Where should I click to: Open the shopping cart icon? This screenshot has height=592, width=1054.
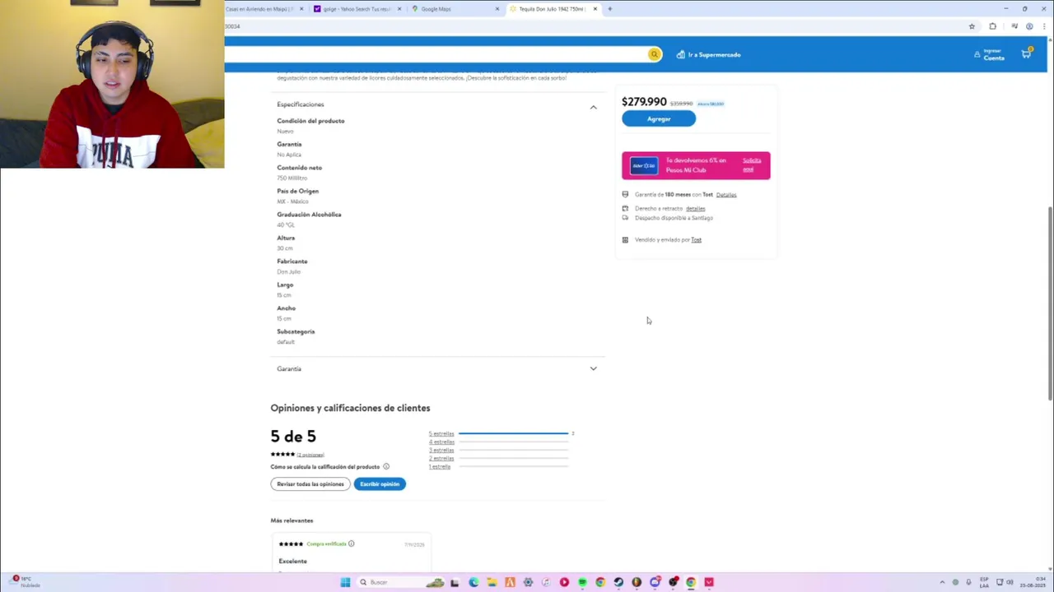tap(1026, 54)
